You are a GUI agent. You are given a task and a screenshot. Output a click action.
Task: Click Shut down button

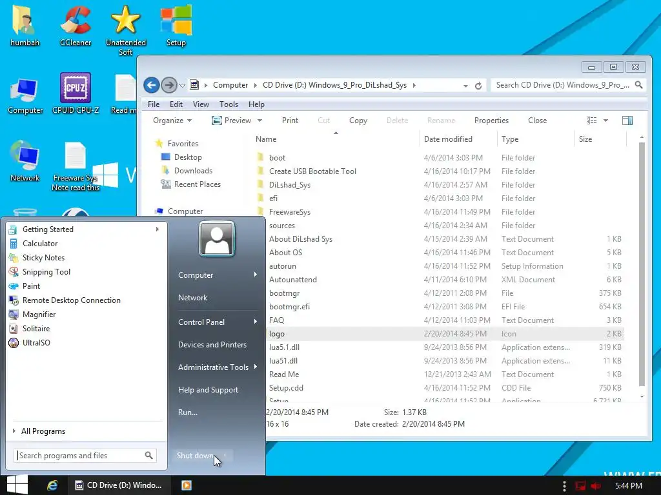195,456
